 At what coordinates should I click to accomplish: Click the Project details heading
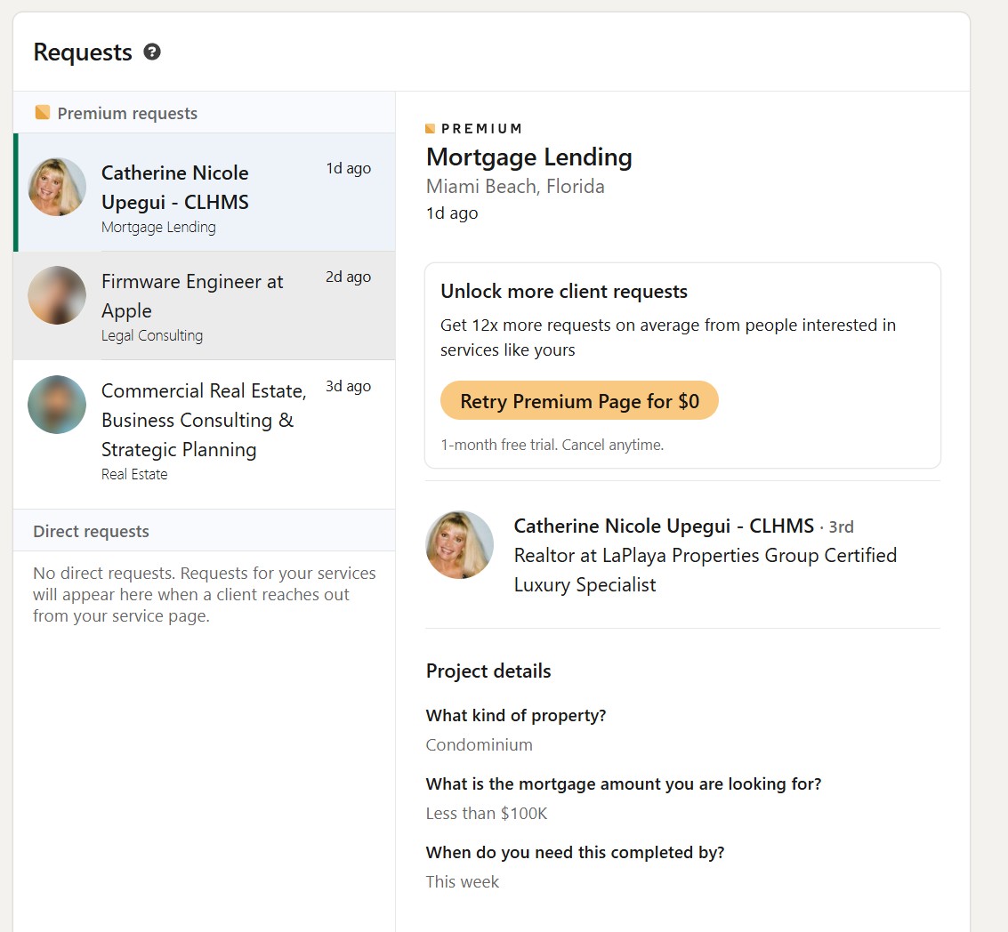coord(488,671)
